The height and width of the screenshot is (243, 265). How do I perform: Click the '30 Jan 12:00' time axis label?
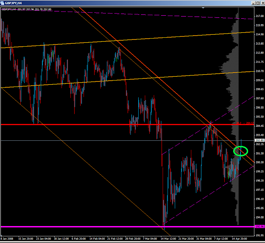pos(61,239)
